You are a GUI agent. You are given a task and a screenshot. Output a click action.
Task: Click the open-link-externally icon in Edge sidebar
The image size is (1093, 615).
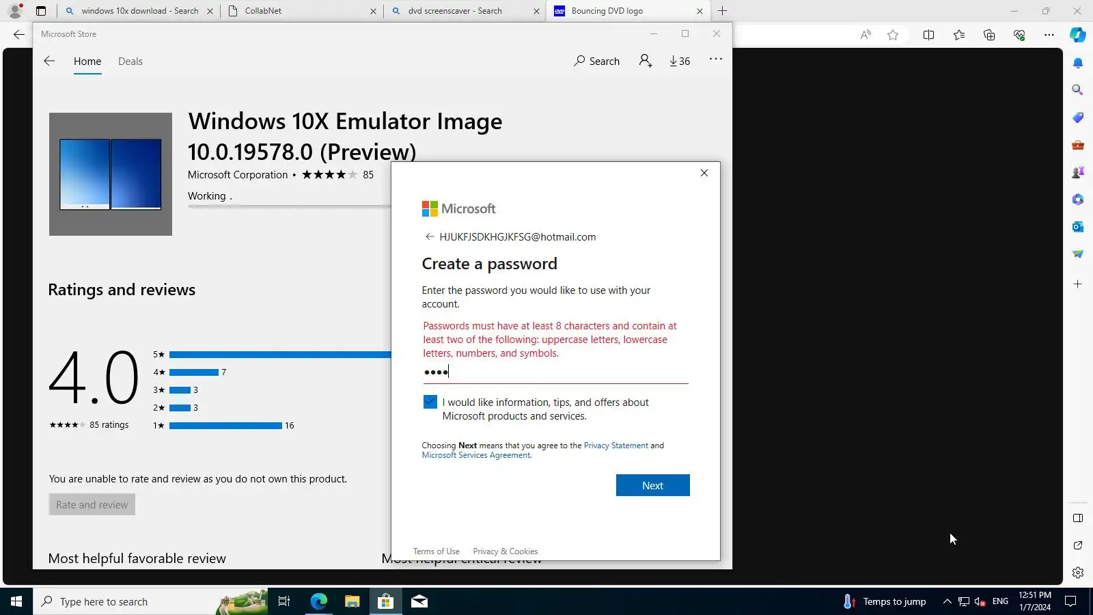point(1078,545)
